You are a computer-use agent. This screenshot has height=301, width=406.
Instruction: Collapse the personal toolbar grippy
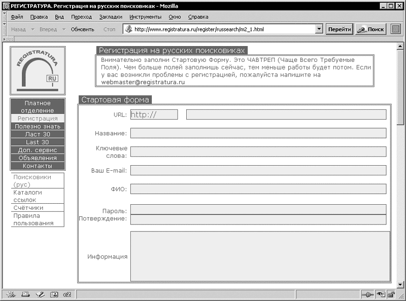click(x=8, y=39)
